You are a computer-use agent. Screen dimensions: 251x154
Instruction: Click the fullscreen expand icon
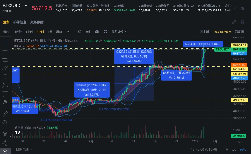pyautogui.click(x=234, y=22)
